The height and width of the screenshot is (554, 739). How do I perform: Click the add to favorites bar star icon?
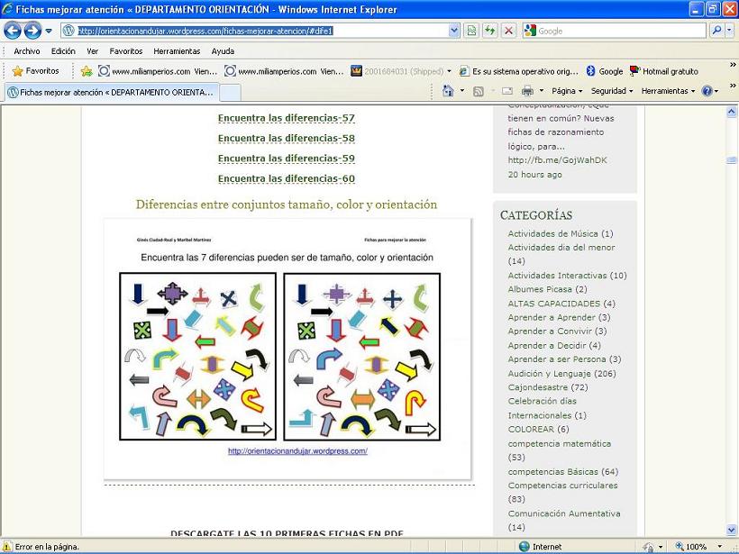pos(87,71)
